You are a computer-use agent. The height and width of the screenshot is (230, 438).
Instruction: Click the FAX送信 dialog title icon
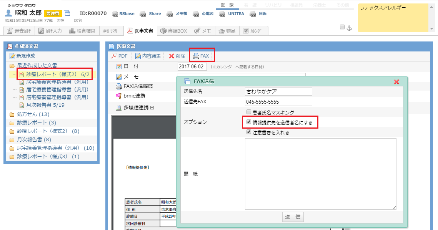[187, 81]
